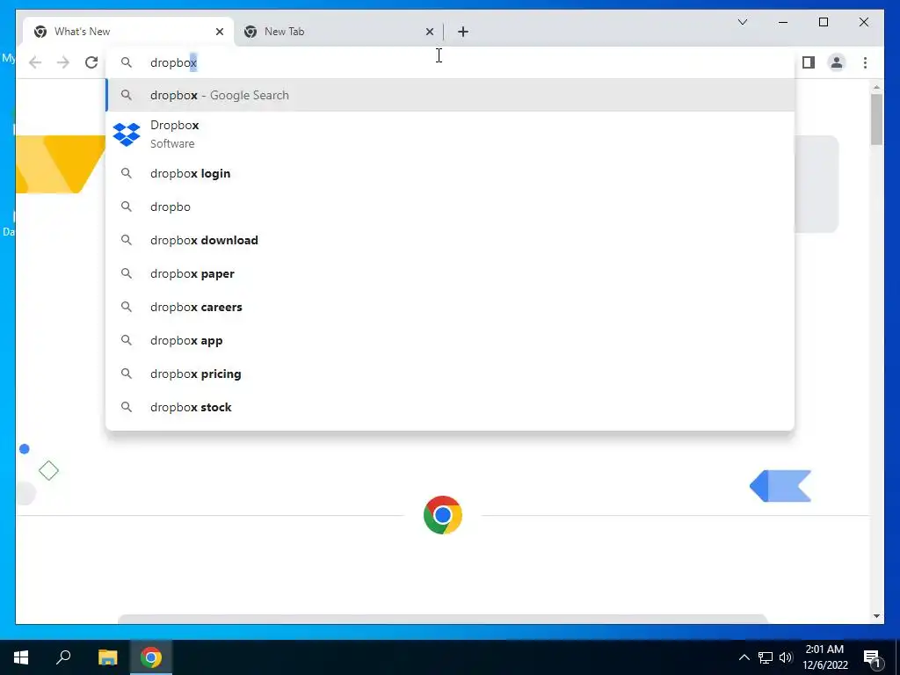The width and height of the screenshot is (900, 675).
Task: Reload the page with the refresh icon
Action: click(91, 62)
